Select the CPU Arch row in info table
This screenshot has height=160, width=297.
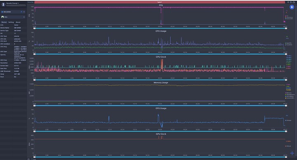pos(13,41)
